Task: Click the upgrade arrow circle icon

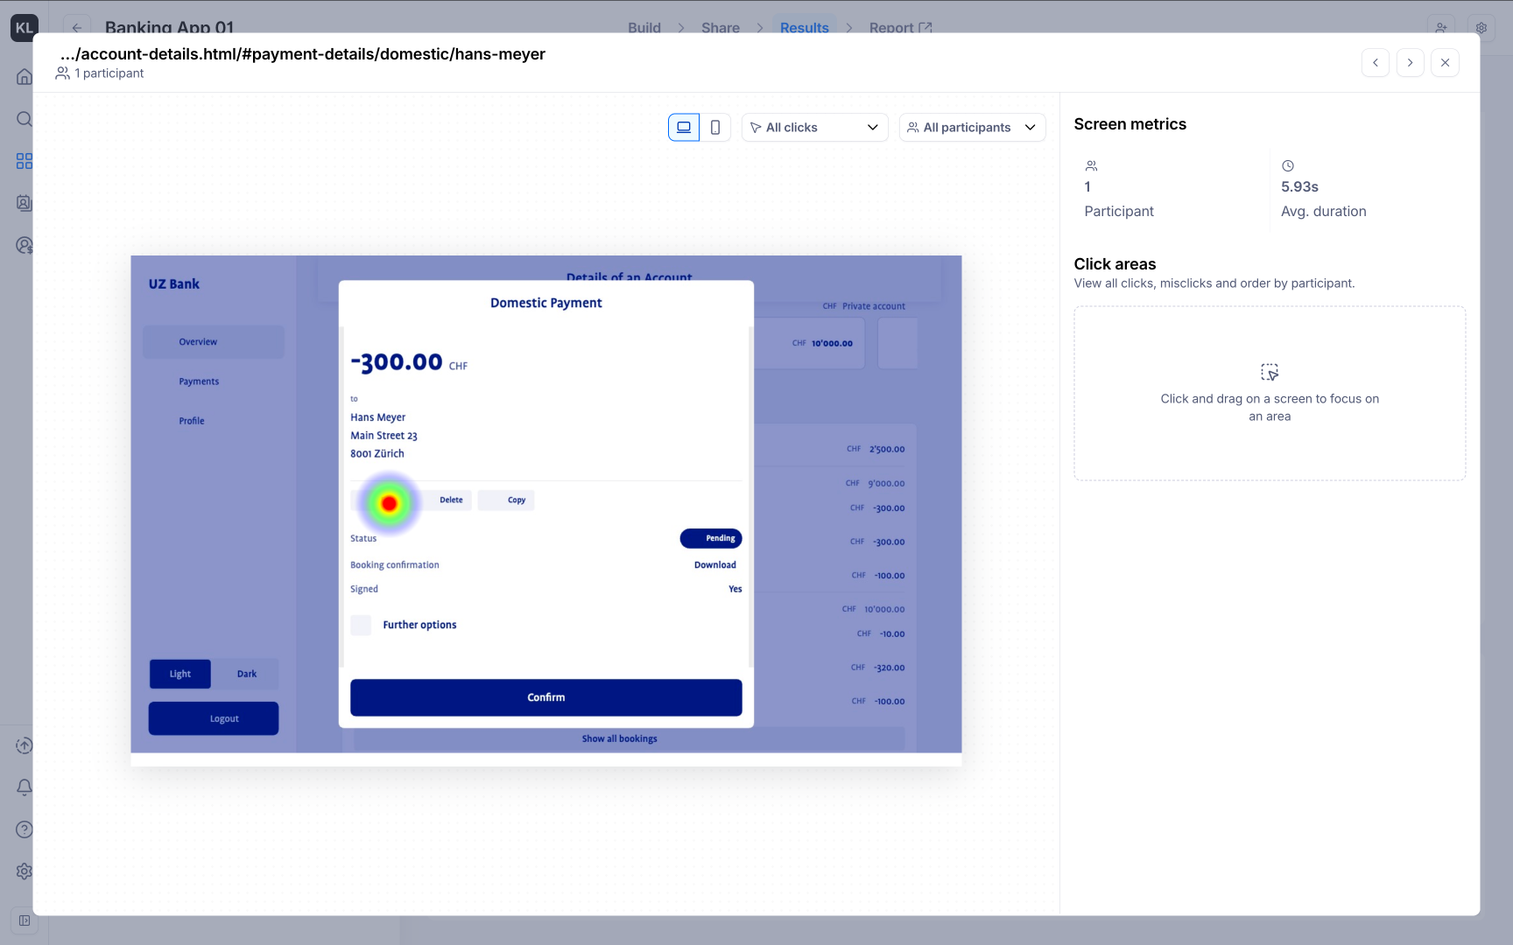Action: (x=25, y=745)
